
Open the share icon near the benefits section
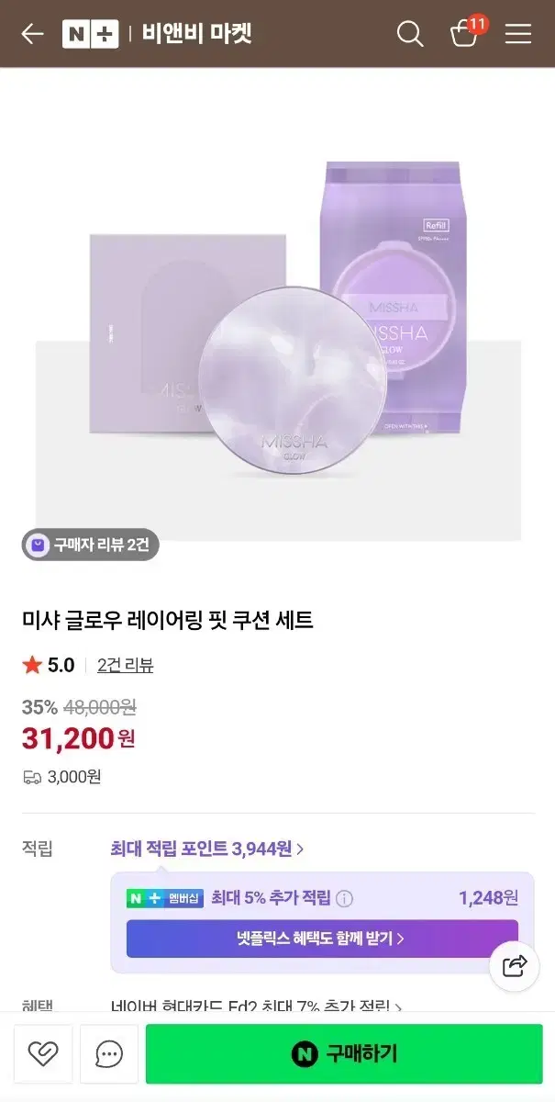point(514,966)
